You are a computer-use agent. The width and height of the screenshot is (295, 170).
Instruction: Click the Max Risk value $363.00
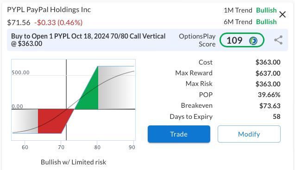tap(268, 84)
